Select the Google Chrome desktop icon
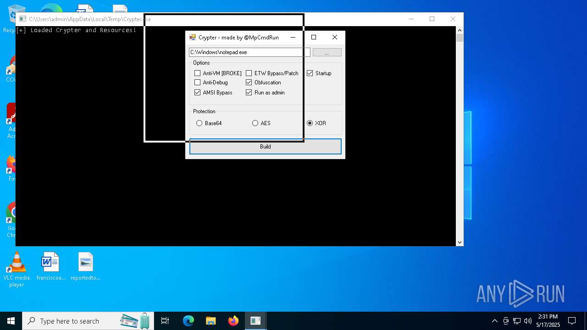 coord(11,220)
